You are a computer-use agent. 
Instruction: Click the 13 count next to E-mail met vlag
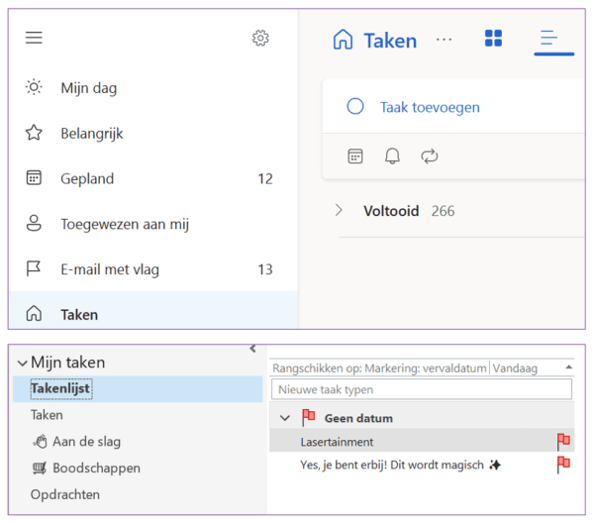265,269
